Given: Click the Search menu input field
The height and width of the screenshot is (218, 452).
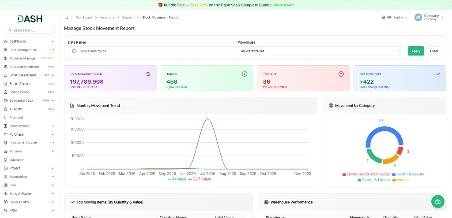Looking at the screenshot, I should click(30, 30).
